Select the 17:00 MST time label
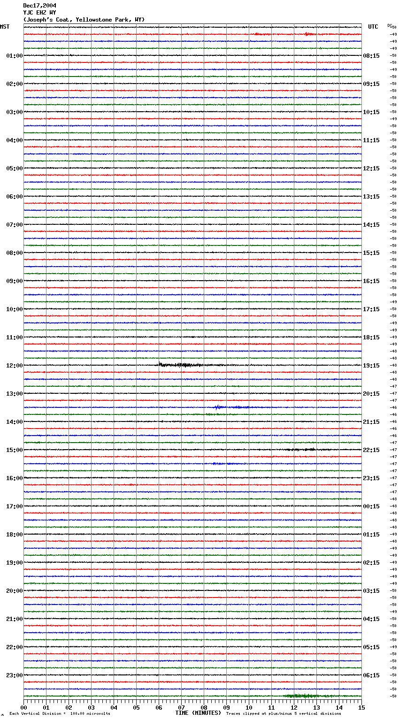399x720 pixels. tap(15, 506)
